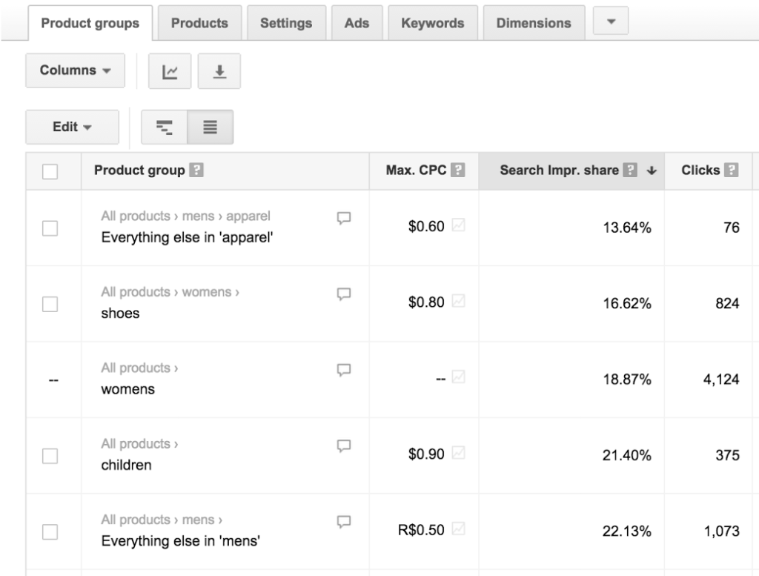This screenshot has height=576, width=759.
Task: Check the 'Everything else in apparel' row
Action: click(x=50, y=228)
